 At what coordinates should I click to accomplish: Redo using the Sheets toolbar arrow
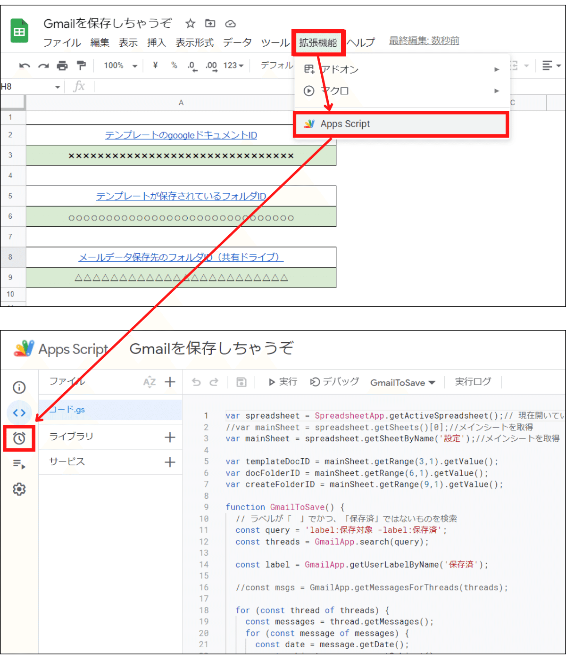click(x=43, y=66)
